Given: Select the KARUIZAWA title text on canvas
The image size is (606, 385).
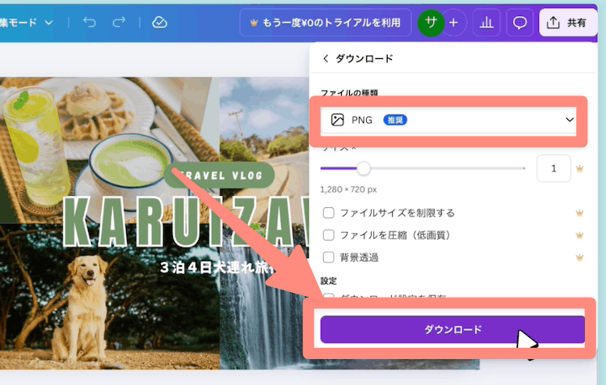Looking at the screenshot, I should tap(187, 222).
